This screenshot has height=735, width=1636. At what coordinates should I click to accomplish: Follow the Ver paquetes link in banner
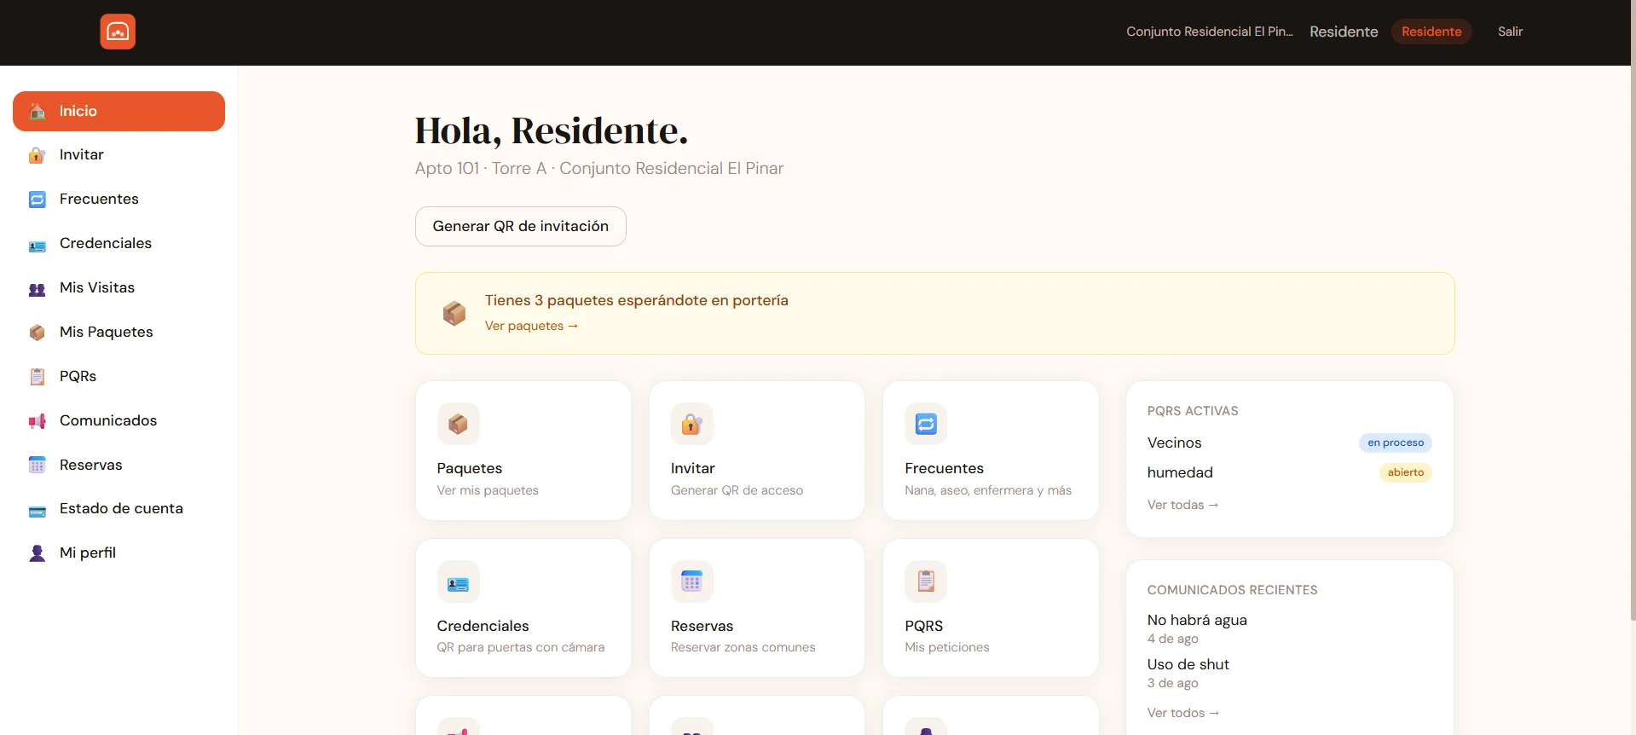[x=531, y=326]
